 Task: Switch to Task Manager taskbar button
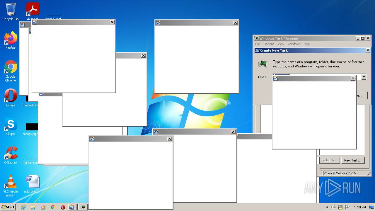tap(83, 207)
